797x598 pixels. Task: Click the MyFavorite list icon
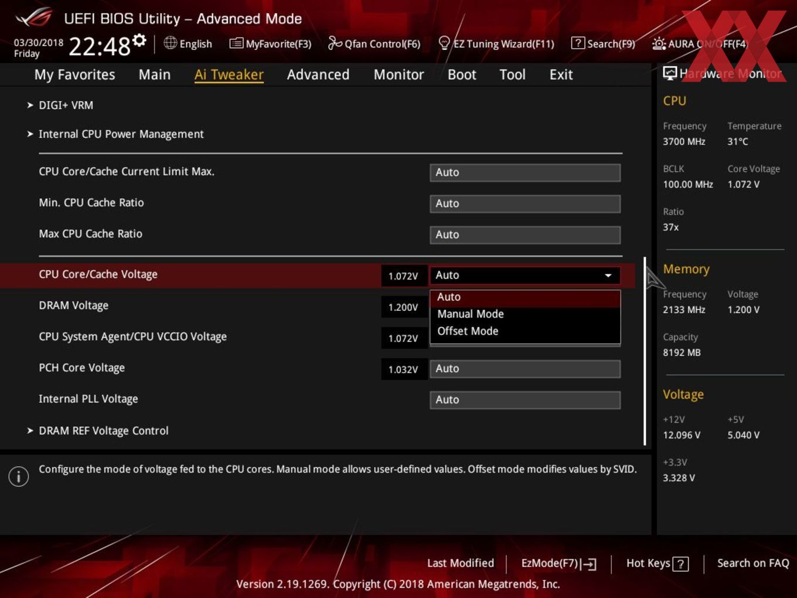[x=236, y=43]
